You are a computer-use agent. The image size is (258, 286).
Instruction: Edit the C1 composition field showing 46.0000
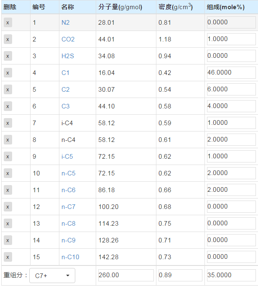point(231,72)
